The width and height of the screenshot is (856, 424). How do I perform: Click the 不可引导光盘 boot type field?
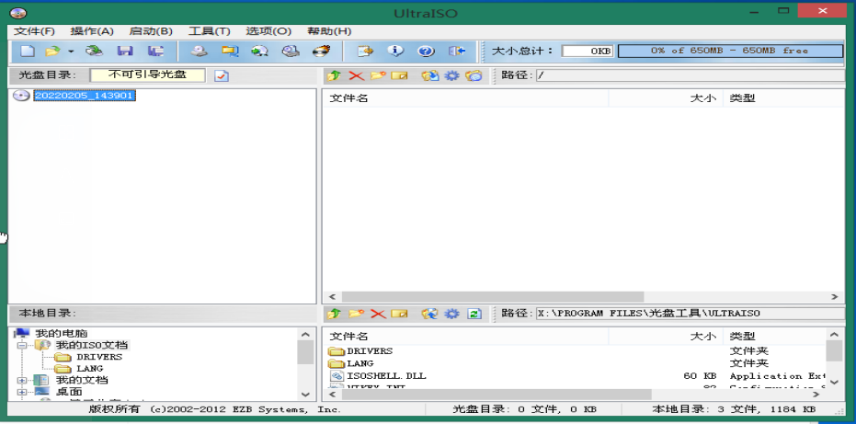[x=147, y=75]
